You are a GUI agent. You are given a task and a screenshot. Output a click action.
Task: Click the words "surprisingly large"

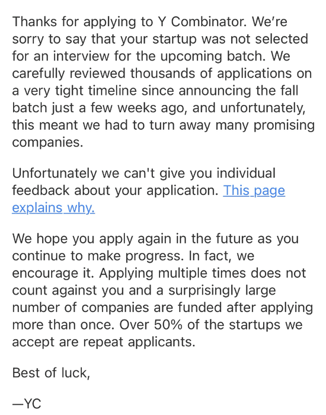[x=222, y=290]
